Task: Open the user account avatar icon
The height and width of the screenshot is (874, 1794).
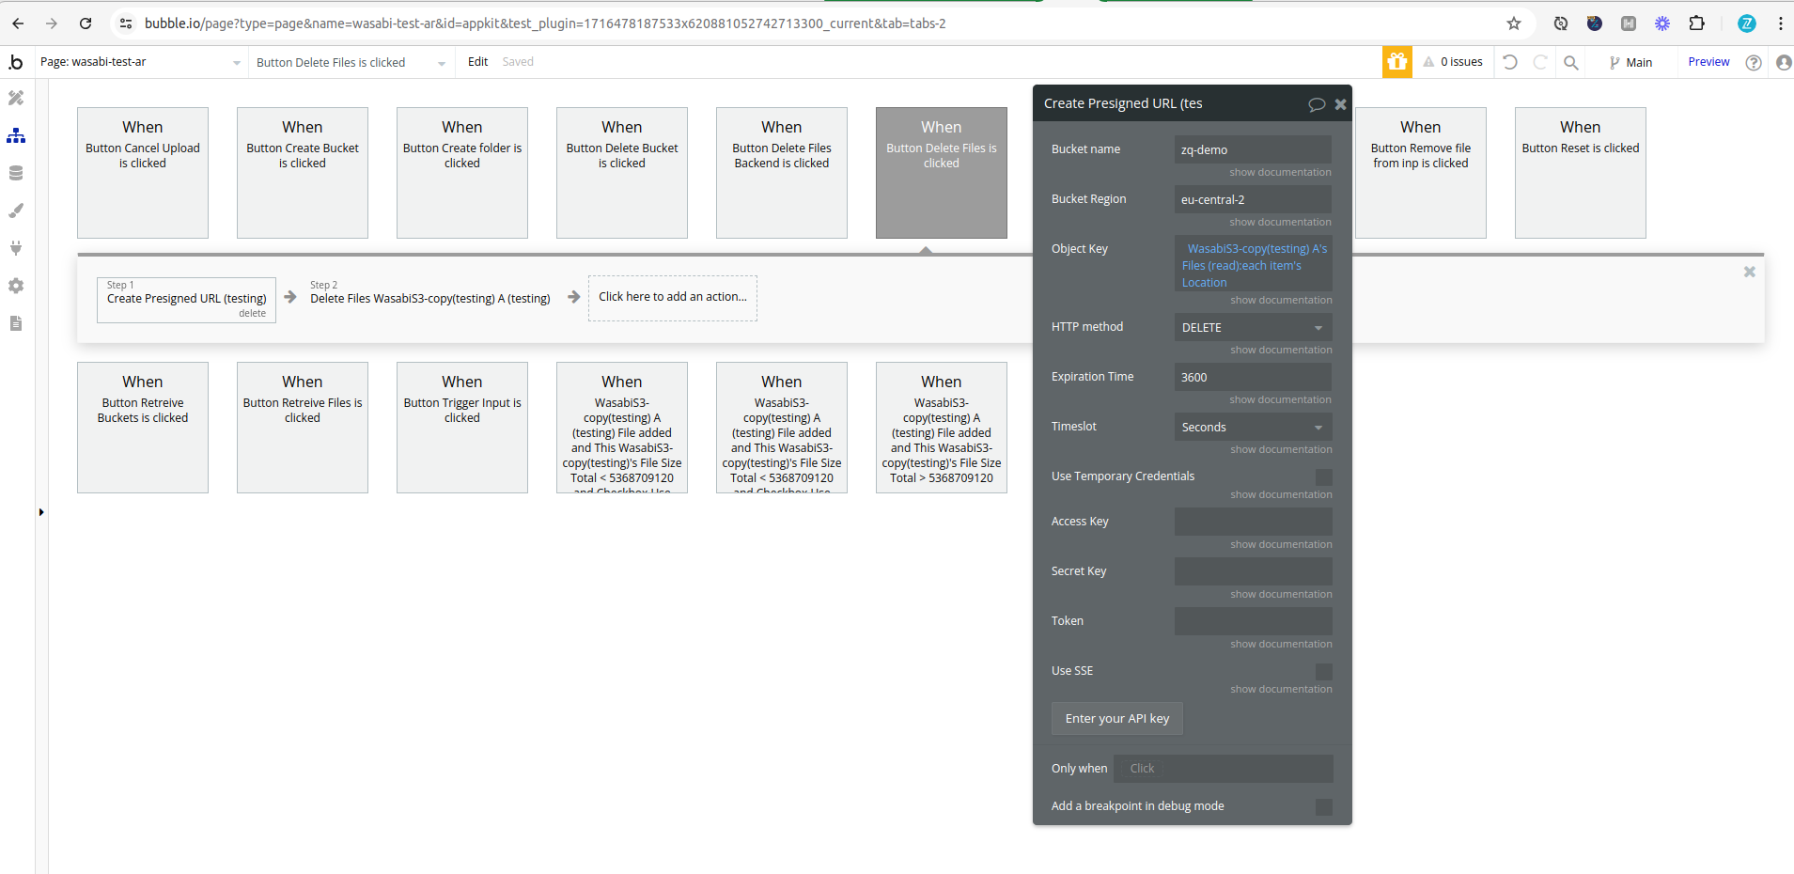Action: click(1784, 62)
